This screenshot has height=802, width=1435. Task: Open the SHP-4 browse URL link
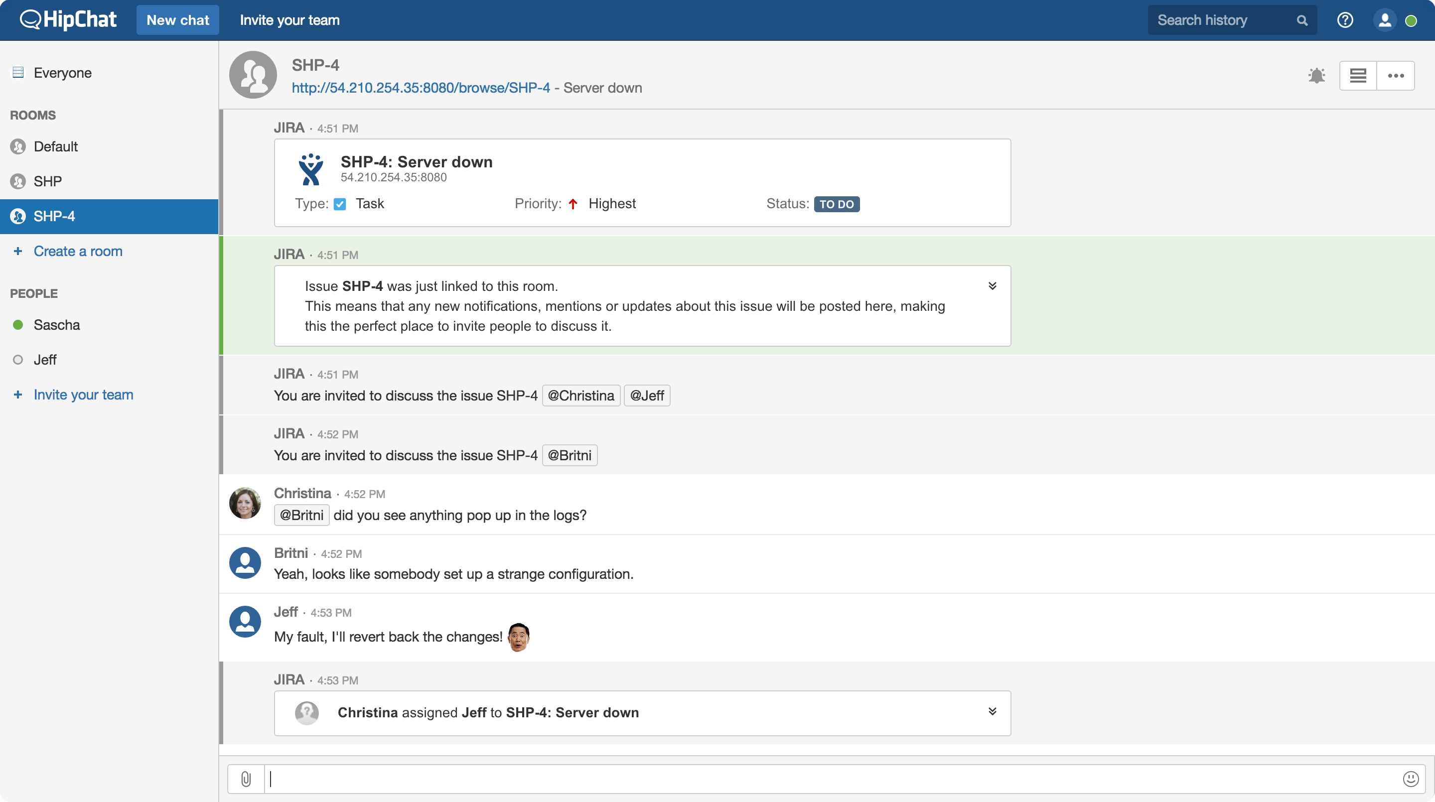tap(421, 88)
